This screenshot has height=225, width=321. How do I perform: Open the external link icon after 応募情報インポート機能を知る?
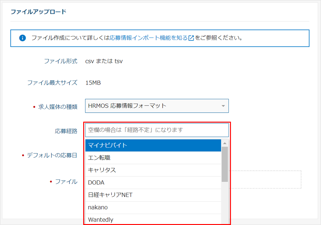[x=191, y=38]
